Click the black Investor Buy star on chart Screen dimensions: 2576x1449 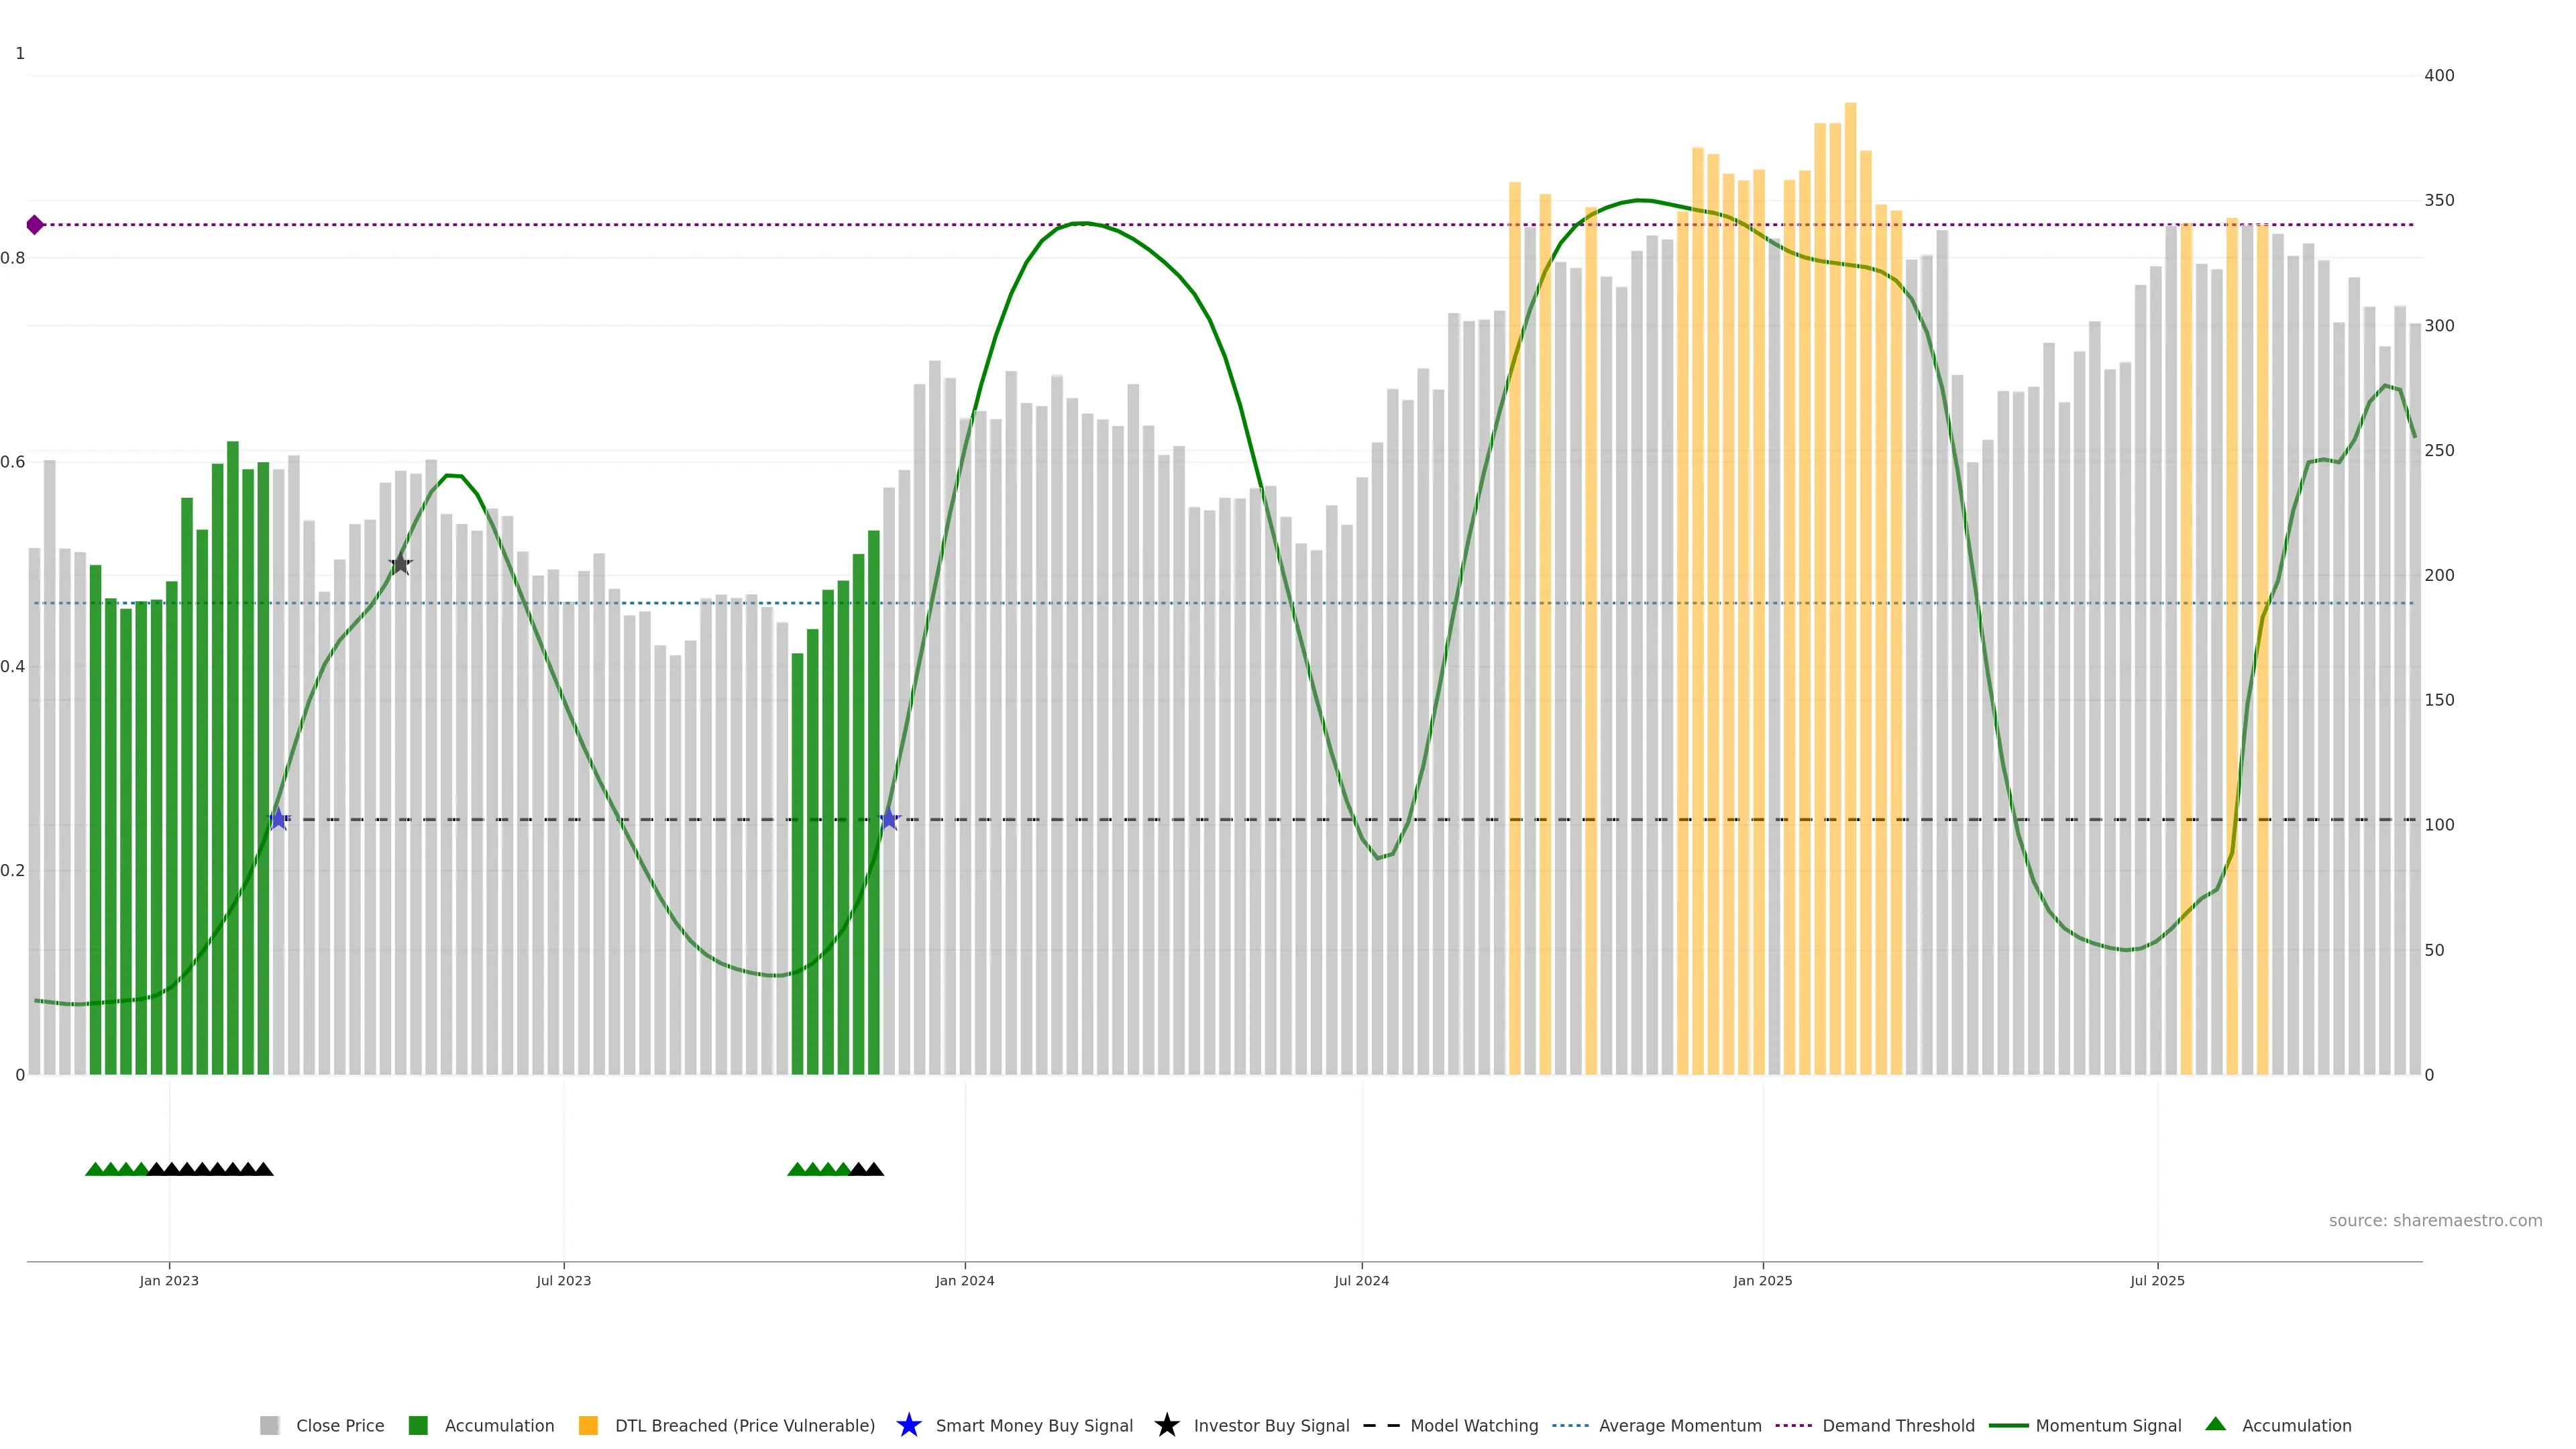[x=400, y=564]
